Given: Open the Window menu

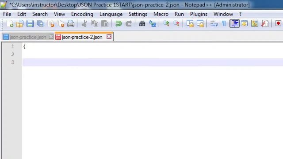Looking at the screenshot, I should pyautogui.click(x=223, y=14).
